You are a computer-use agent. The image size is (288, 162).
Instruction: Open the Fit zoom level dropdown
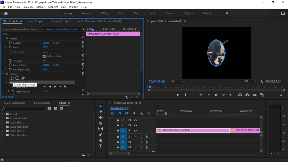177,81
